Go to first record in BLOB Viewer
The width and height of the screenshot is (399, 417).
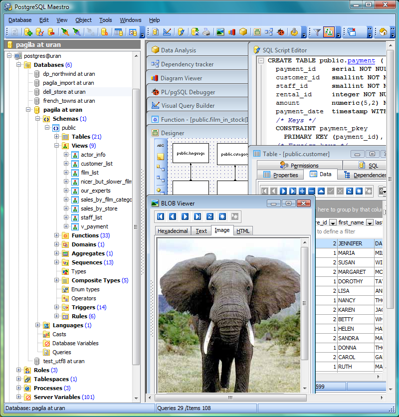[x=160, y=216]
